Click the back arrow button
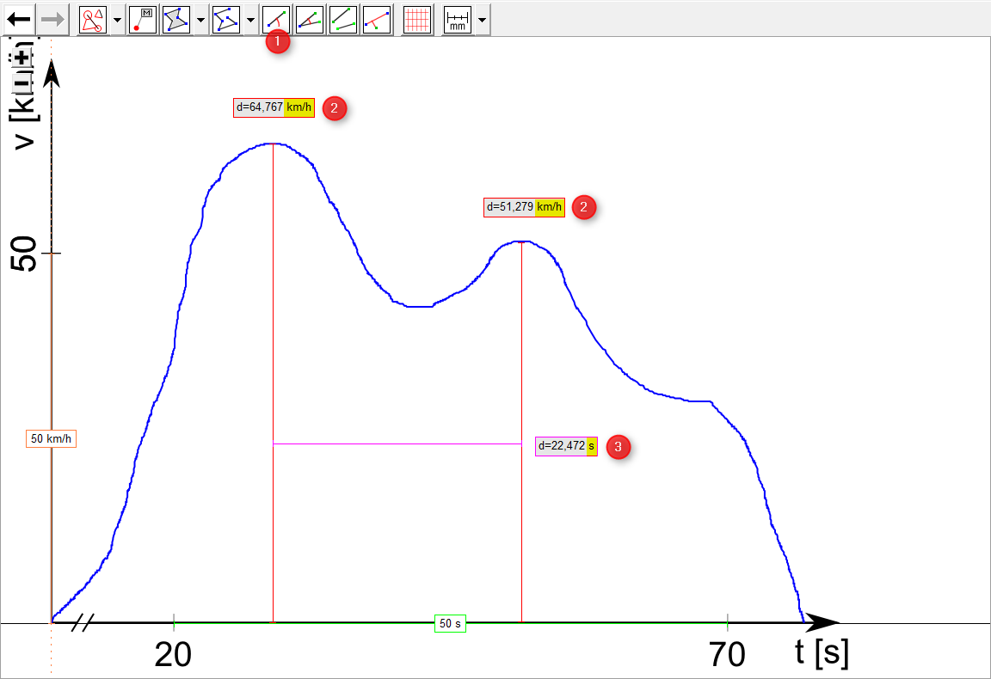 coord(18,20)
